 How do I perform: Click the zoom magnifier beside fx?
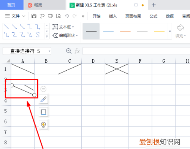click(69, 51)
